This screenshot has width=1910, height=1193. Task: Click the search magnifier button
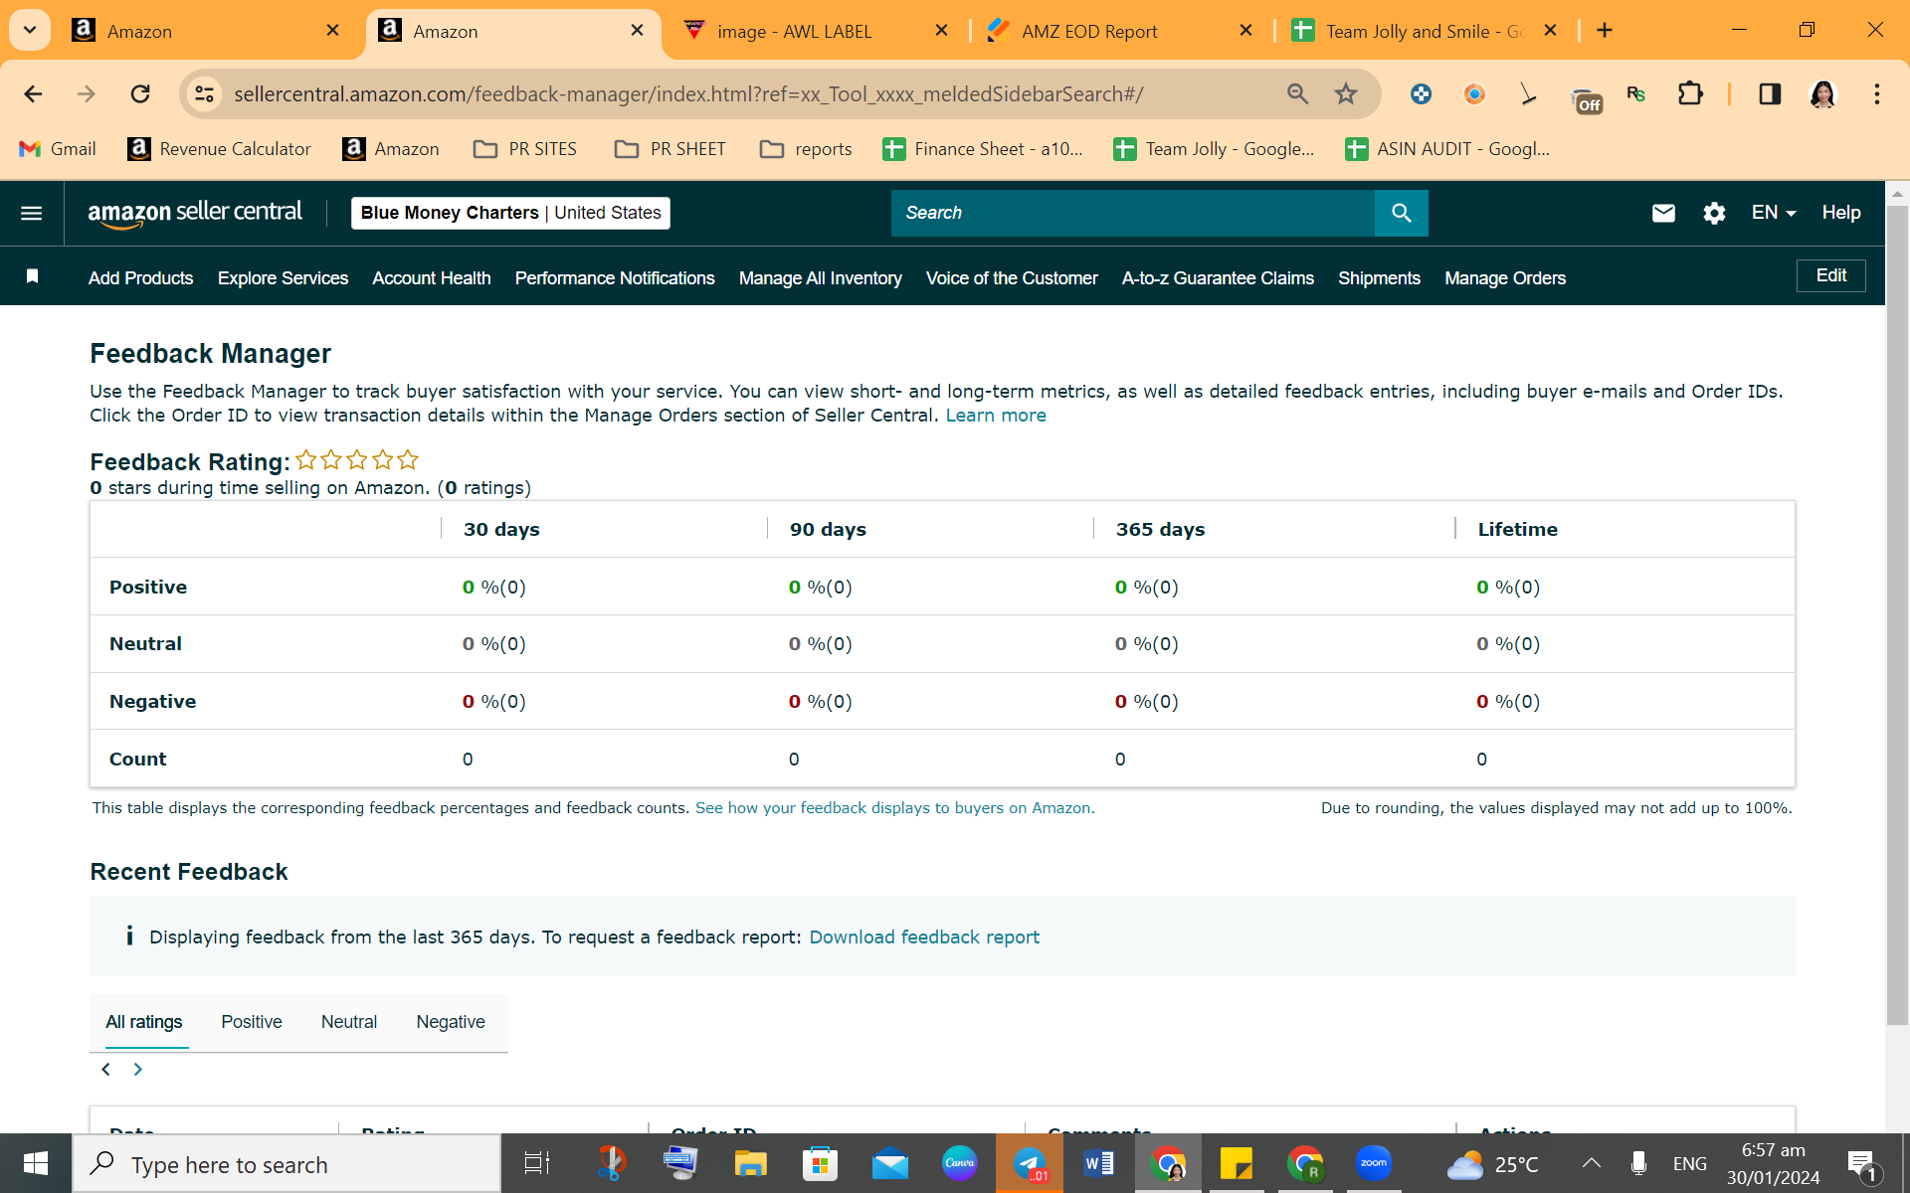coord(1401,213)
